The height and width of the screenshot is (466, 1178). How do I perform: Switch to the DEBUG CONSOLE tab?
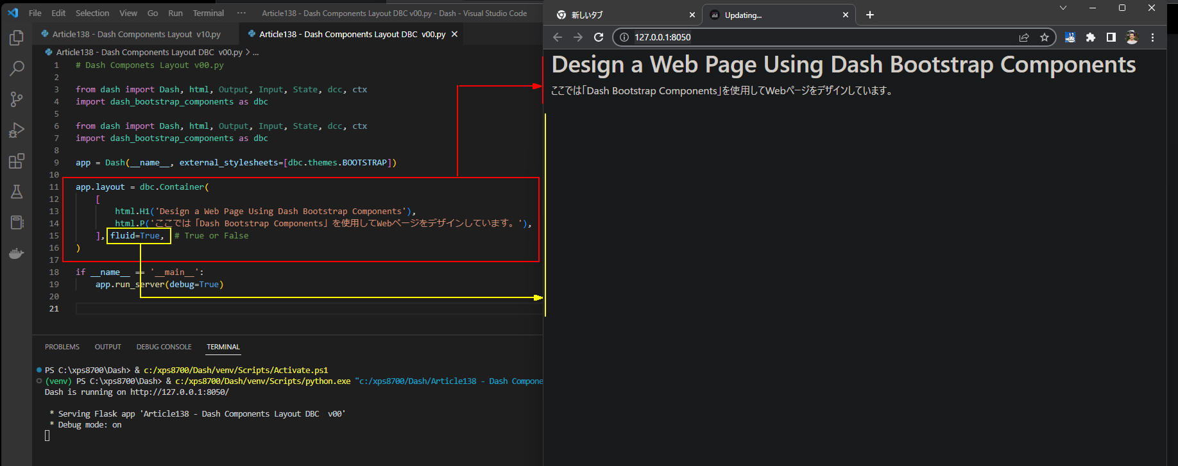(x=164, y=347)
